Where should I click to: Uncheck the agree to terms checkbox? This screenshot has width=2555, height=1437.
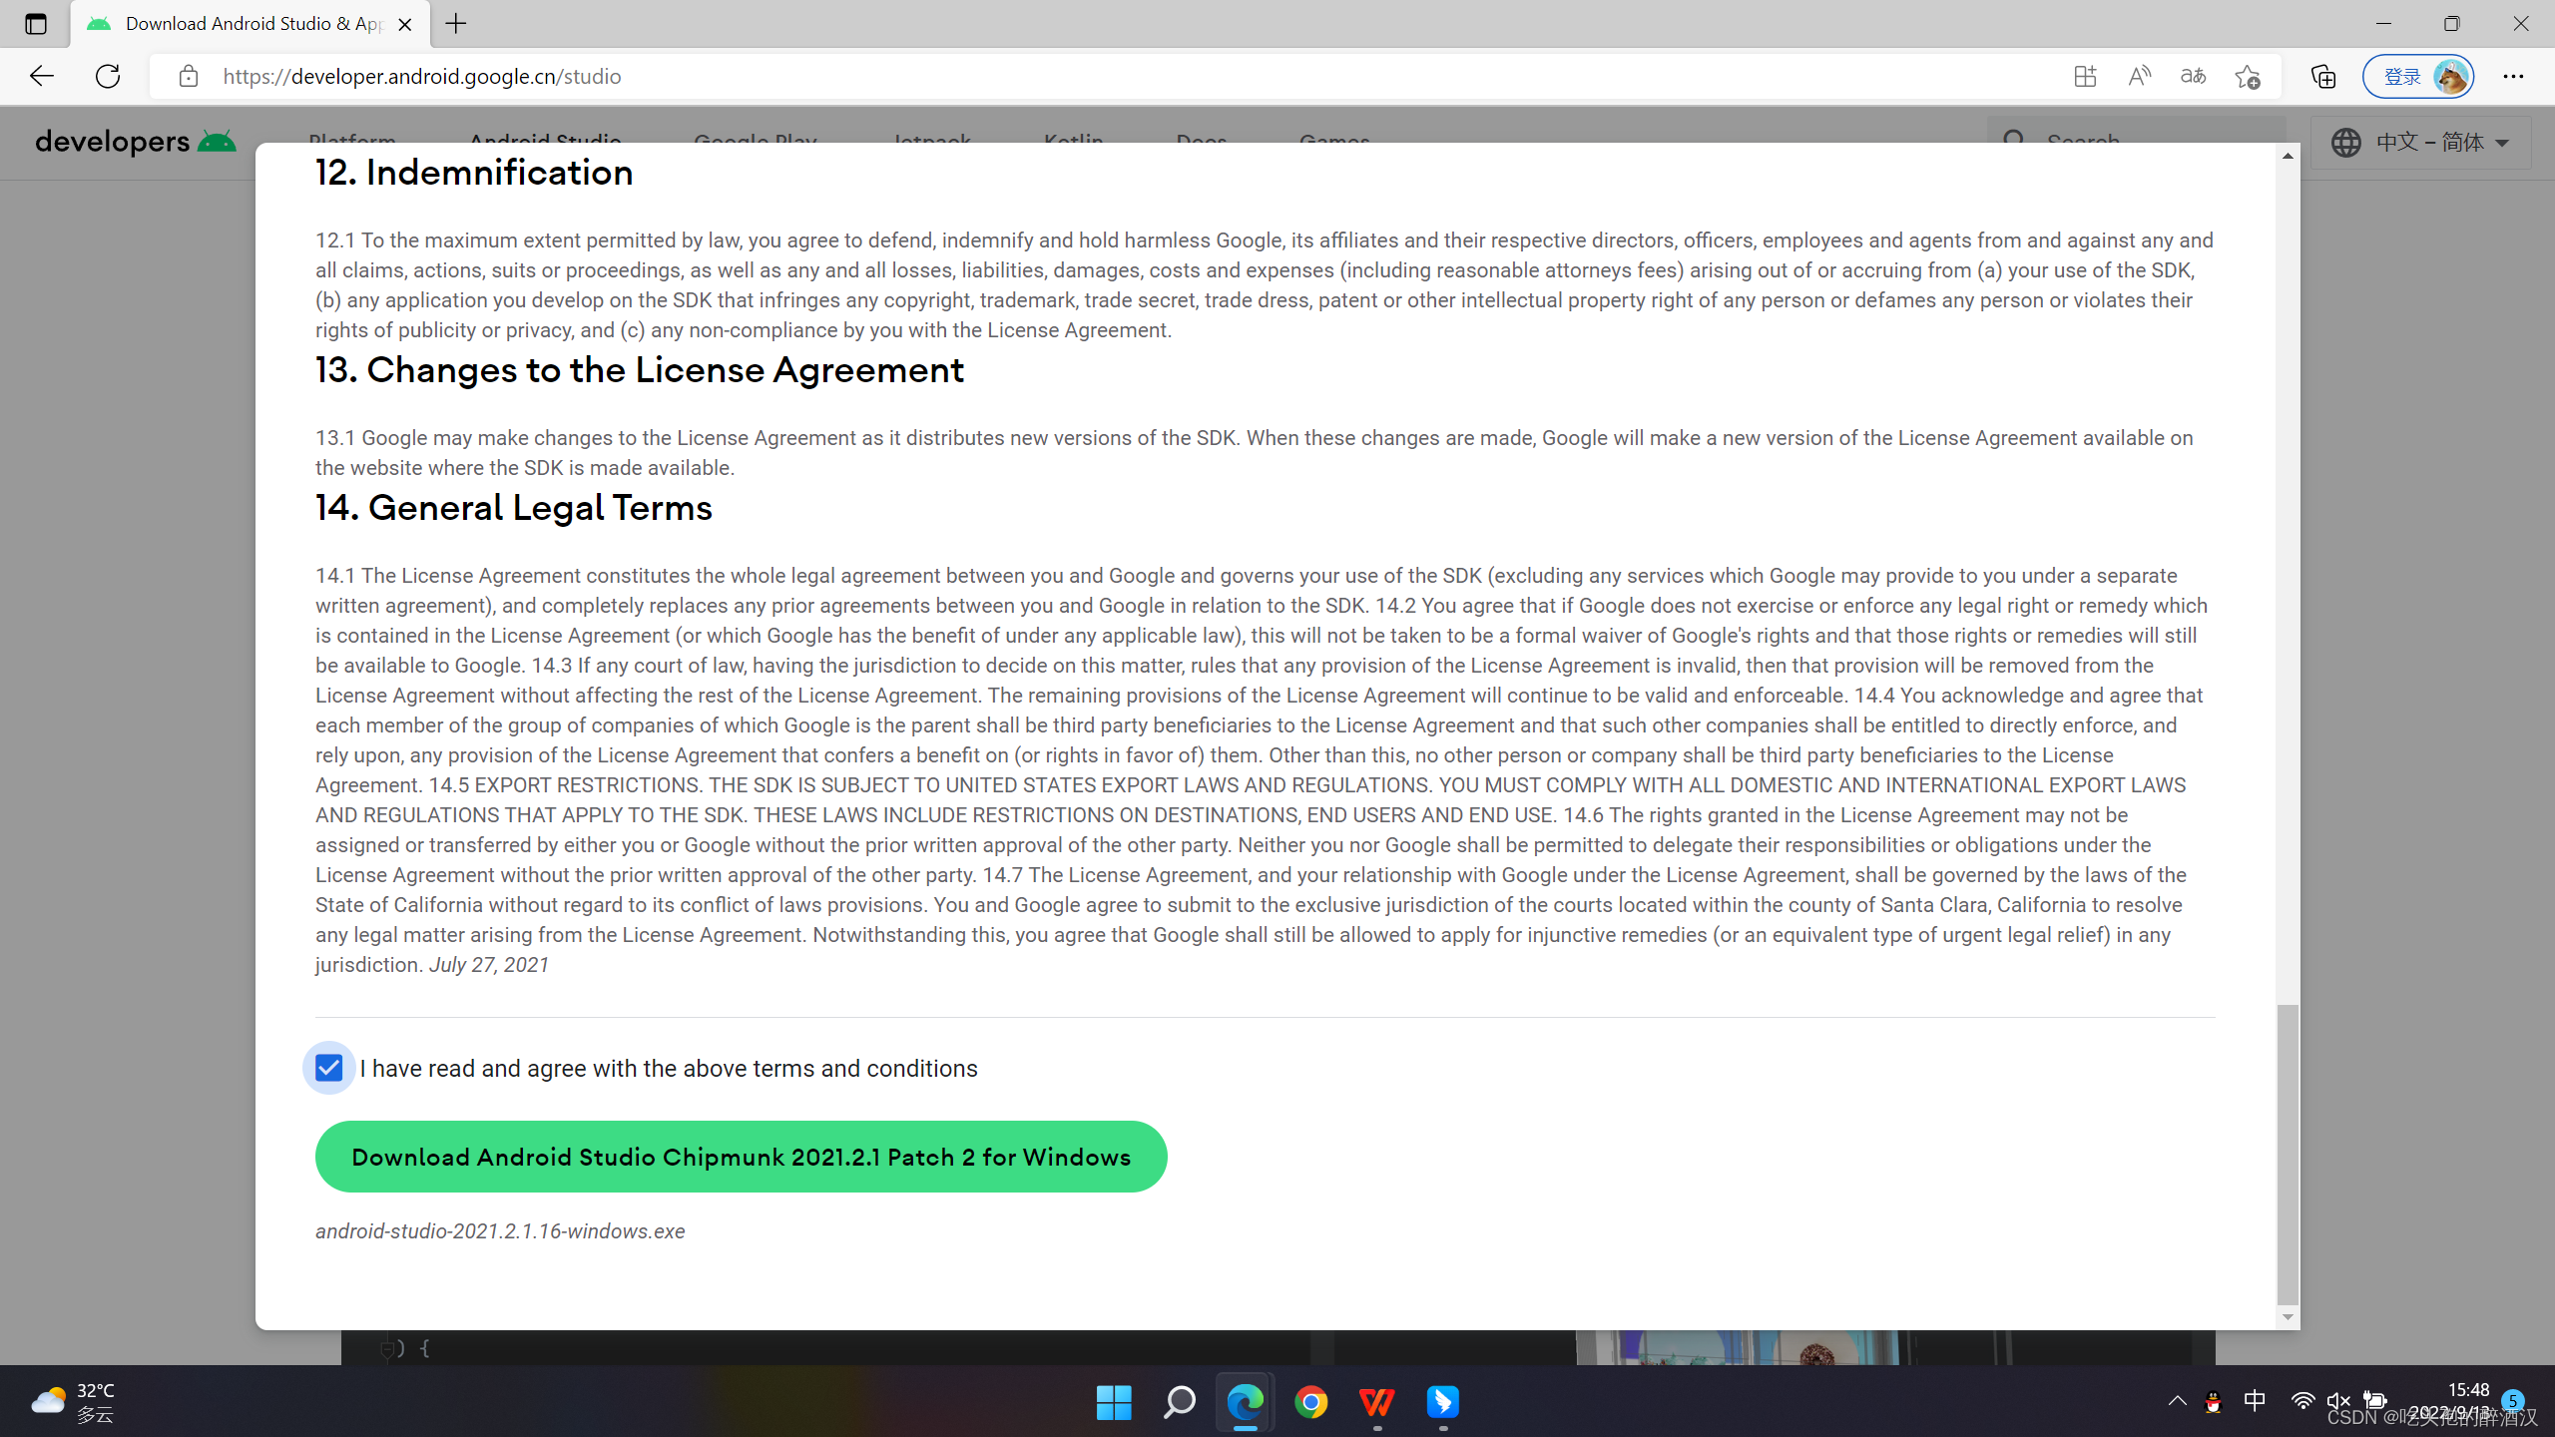tap(328, 1068)
